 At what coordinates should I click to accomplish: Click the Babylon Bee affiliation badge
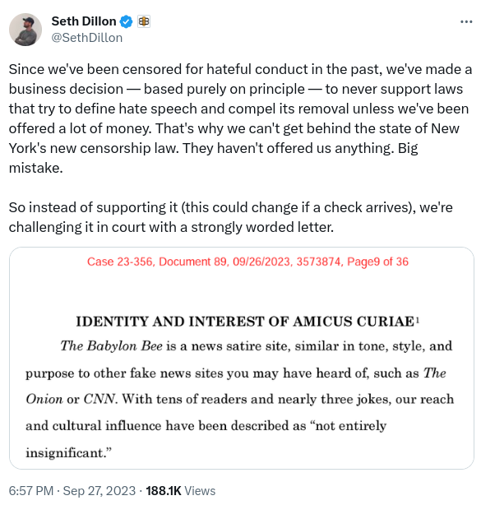[x=144, y=21]
